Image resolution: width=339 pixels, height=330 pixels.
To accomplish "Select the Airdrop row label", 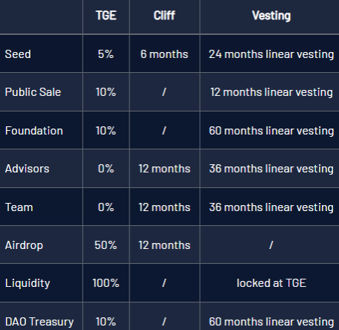I will click(24, 245).
